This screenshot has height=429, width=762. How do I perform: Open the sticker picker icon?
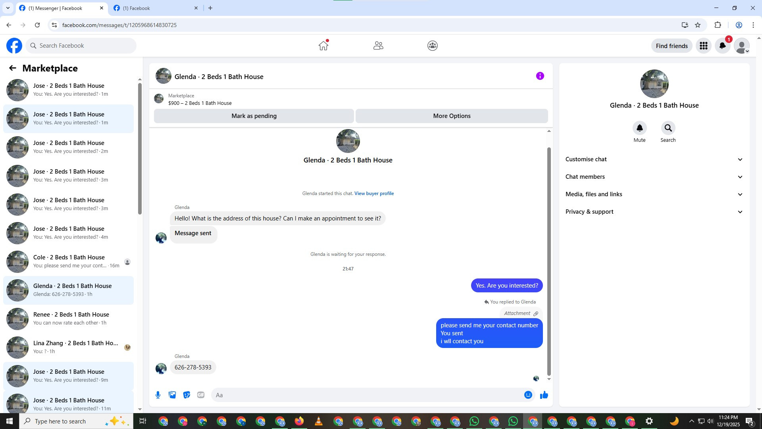click(x=187, y=395)
